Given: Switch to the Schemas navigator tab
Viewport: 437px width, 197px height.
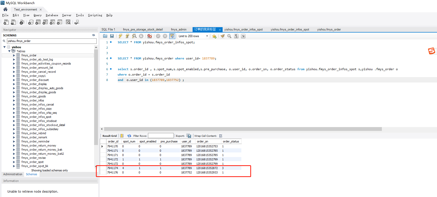Looking at the screenshot, I should click(x=31, y=174).
